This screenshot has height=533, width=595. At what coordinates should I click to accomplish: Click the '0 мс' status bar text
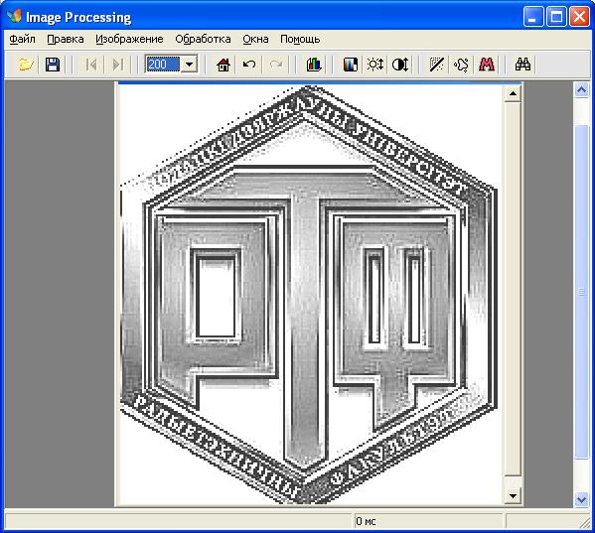(366, 521)
